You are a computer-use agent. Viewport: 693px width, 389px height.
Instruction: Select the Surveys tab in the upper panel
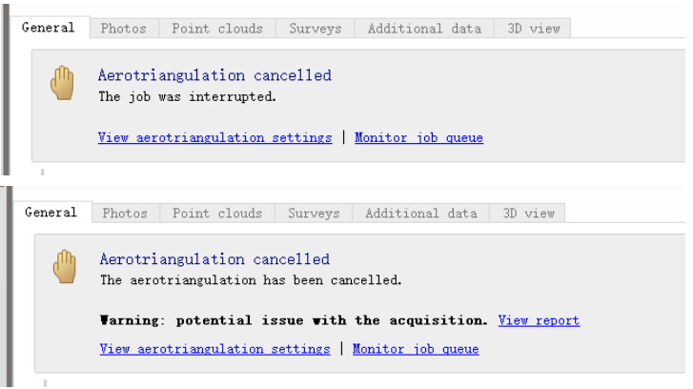pos(315,29)
